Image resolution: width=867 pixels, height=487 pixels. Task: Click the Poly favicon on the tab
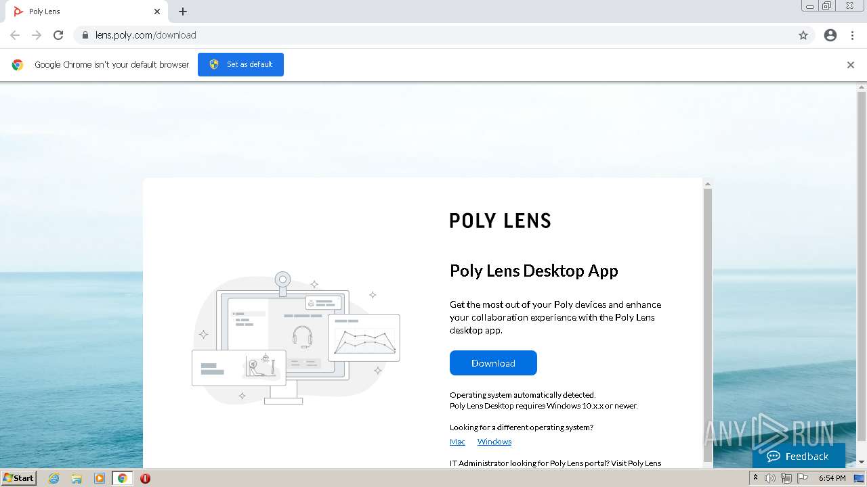coord(18,11)
